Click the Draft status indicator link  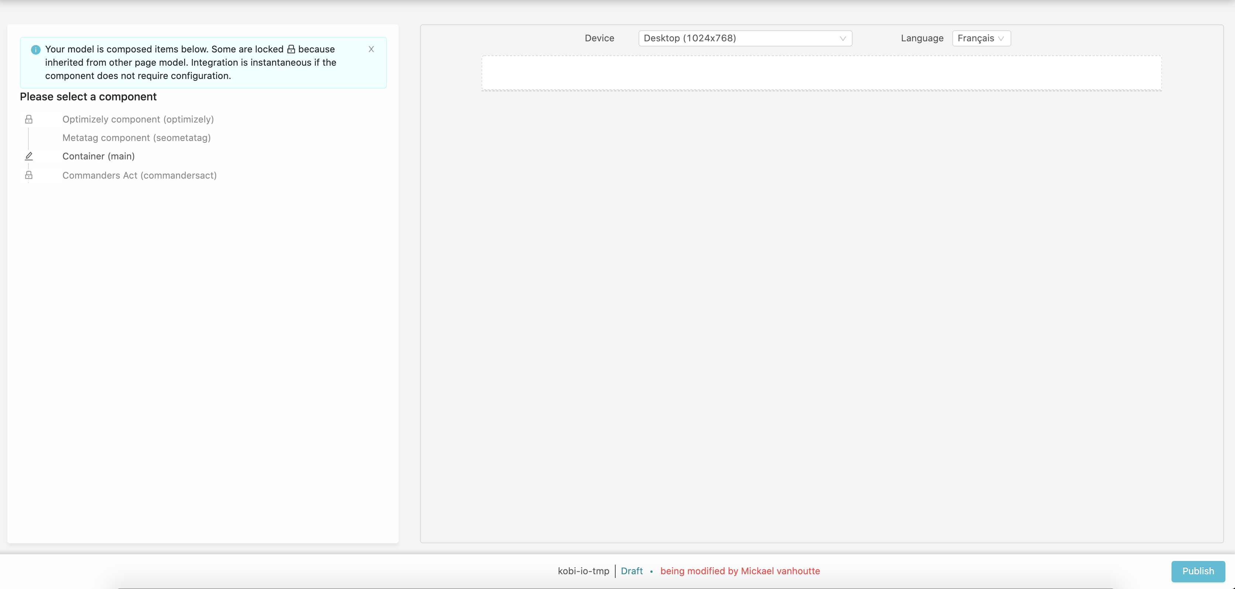[x=631, y=570]
